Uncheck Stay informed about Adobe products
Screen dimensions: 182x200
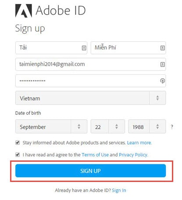pyautogui.click(x=18, y=142)
